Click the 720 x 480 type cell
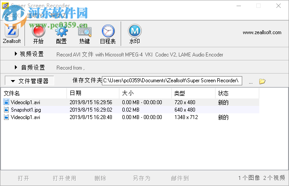Viewport: 289px width, 186px height. pos(185,102)
